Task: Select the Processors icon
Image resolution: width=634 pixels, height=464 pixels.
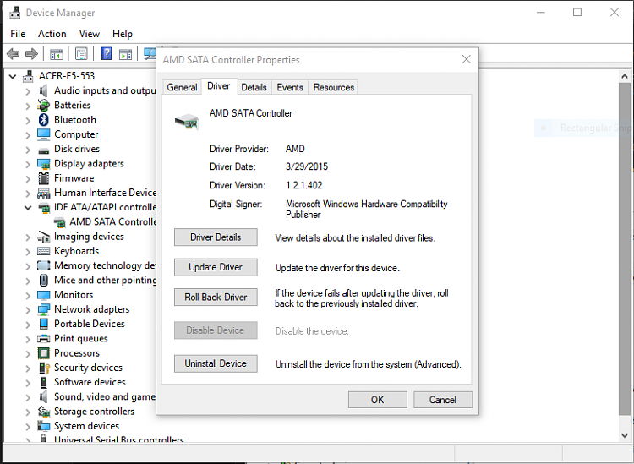Action: [44, 352]
